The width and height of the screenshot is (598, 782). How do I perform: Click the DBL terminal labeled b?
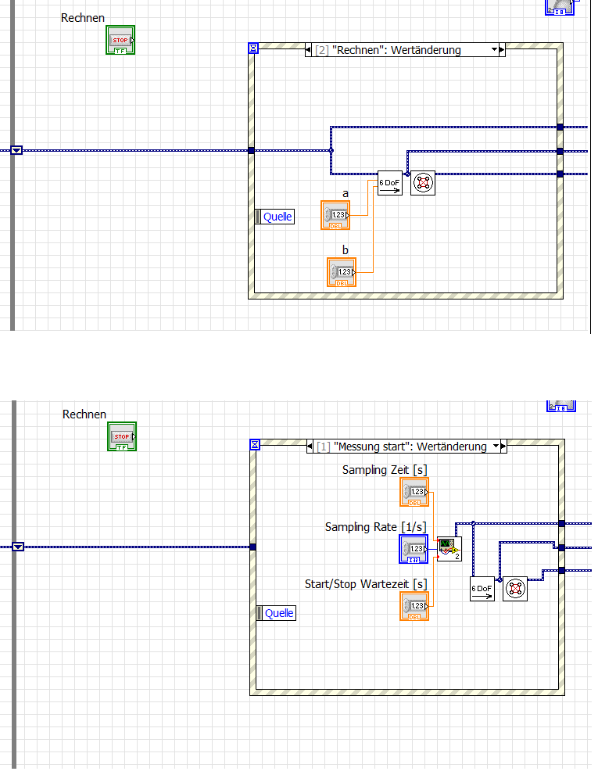(x=342, y=272)
